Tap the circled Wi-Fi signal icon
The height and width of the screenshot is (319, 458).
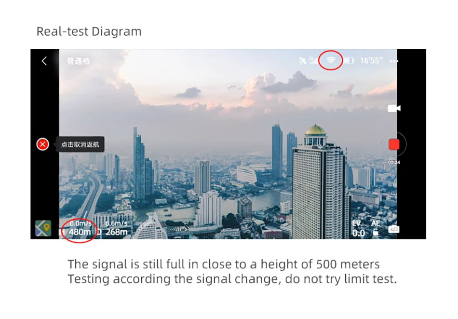[331, 60]
